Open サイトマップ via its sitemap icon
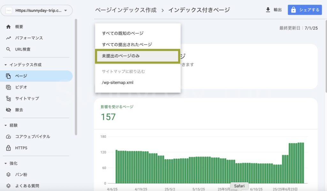The image size is (327, 191). tap(9, 99)
